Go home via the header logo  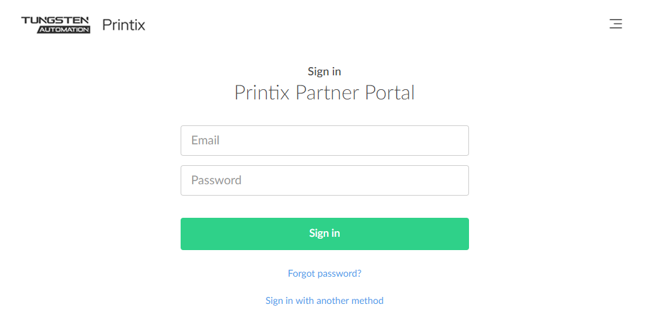click(56, 25)
